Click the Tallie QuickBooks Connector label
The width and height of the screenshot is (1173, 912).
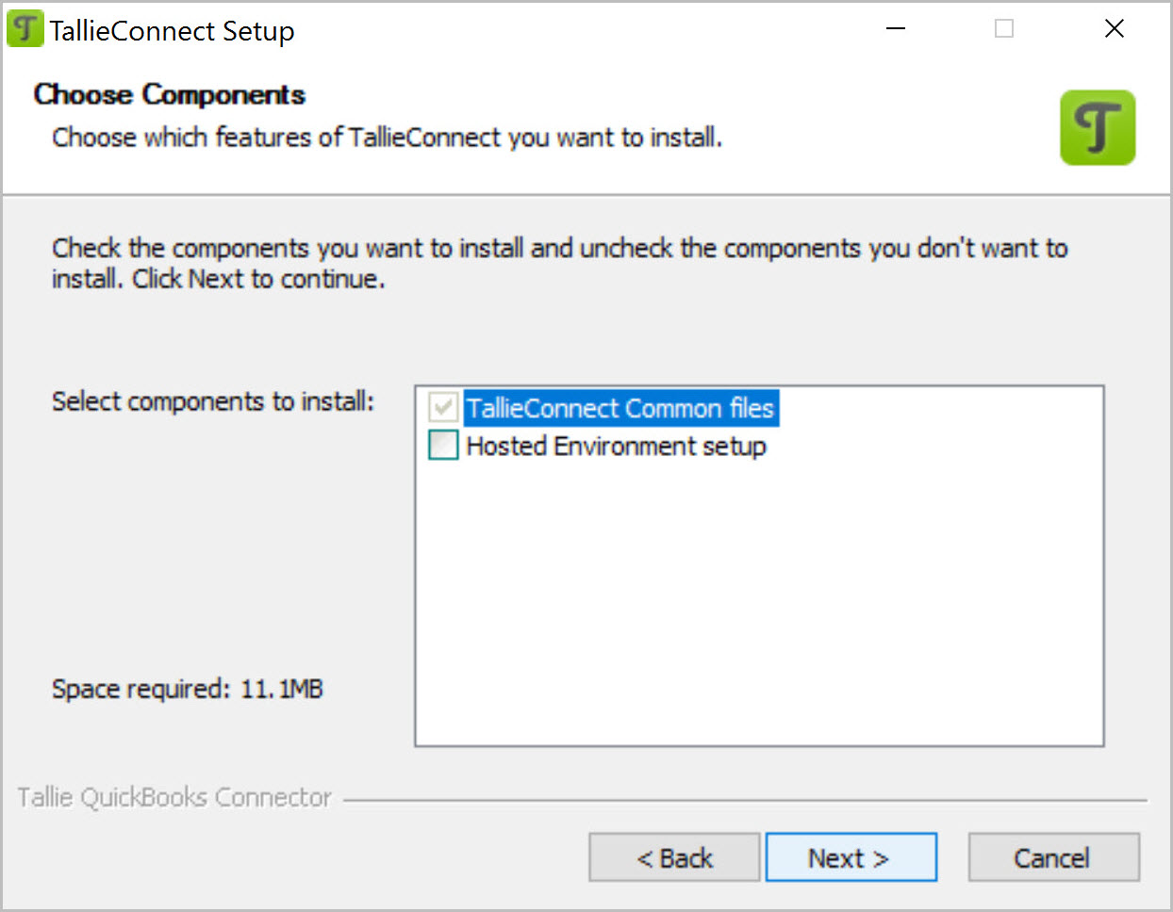174,797
